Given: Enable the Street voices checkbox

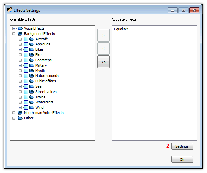Looking at the screenshot, I should pos(26,92).
